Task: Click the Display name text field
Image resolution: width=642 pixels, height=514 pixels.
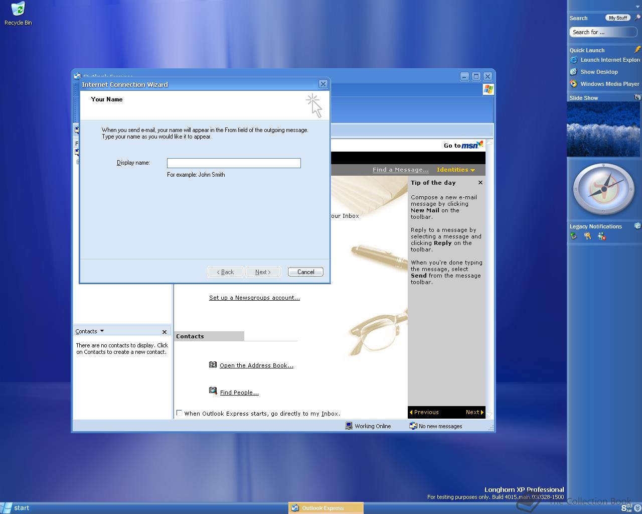Action: (234, 163)
